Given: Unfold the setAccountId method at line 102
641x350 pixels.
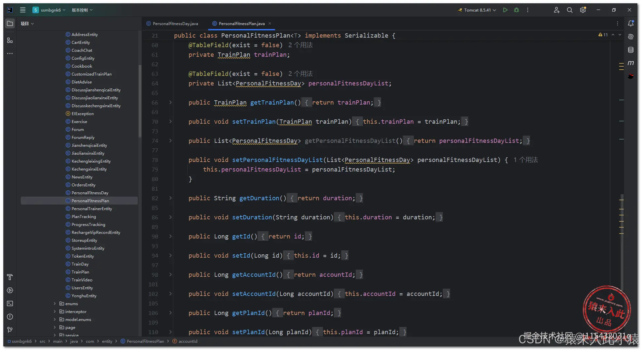Looking at the screenshot, I should pyautogui.click(x=170, y=294).
